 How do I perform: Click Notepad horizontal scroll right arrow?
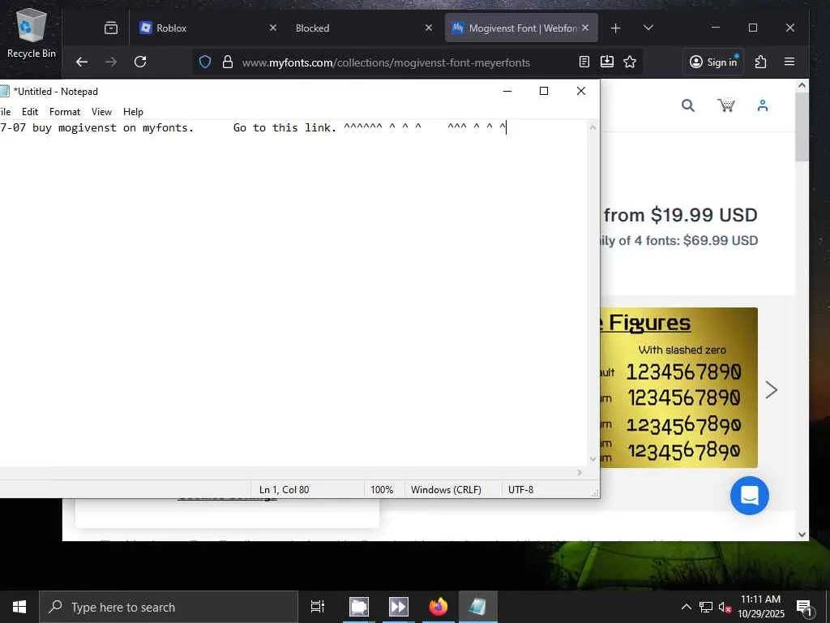[580, 472]
